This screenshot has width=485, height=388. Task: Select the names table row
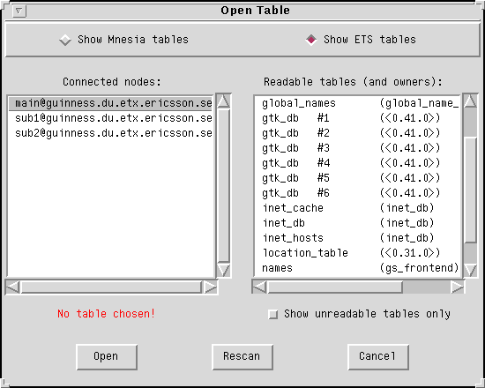click(x=357, y=268)
